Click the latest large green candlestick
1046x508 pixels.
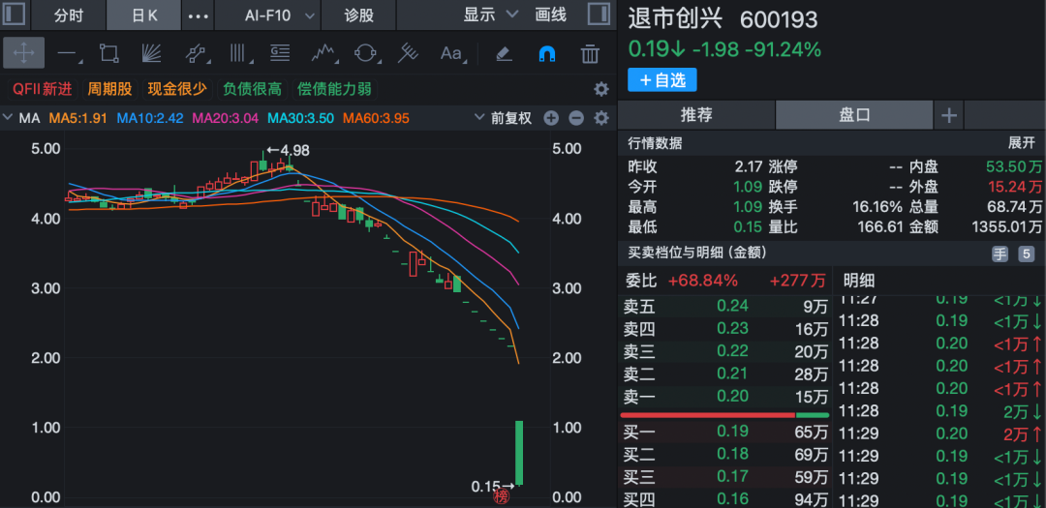tap(519, 453)
